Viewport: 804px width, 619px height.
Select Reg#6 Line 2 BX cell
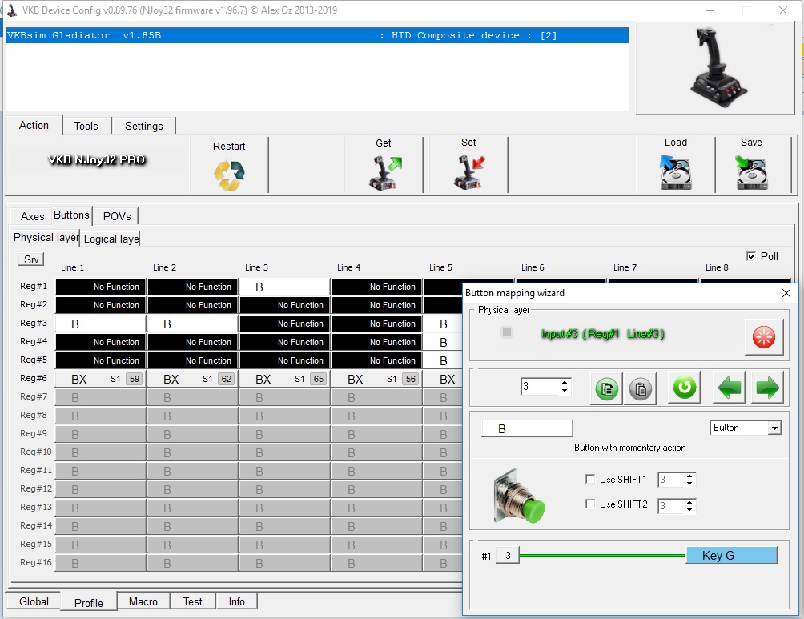192,379
